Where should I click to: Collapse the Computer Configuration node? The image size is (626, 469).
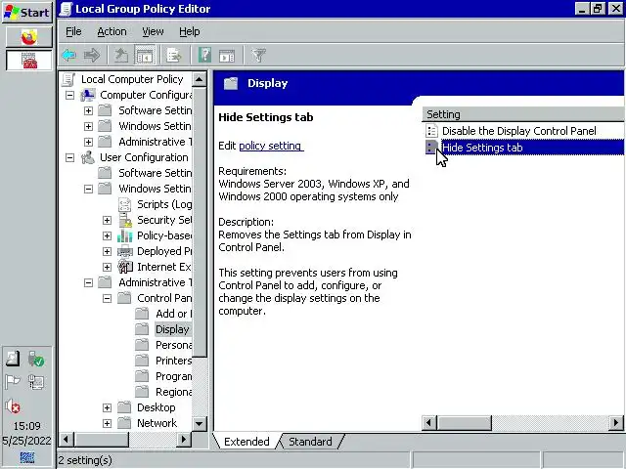pyautogui.click(x=69, y=95)
